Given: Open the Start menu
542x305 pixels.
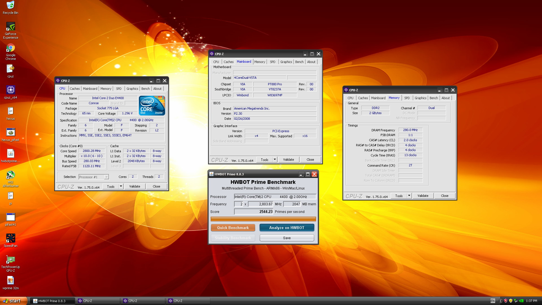Looking at the screenshot, I should [13, 301].
